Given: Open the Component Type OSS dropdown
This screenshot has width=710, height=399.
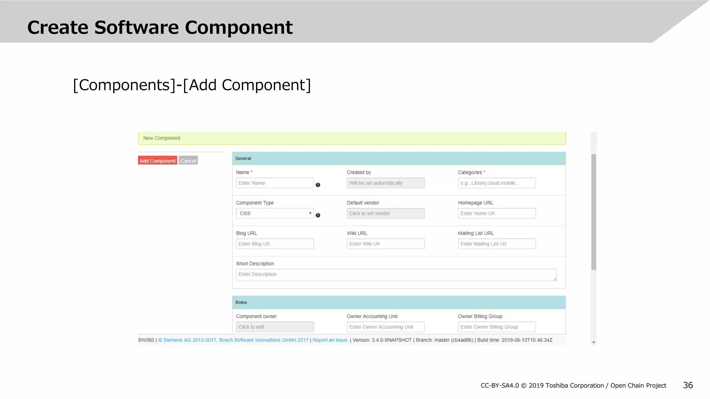Looking at the screenshot, I should 275,213.
